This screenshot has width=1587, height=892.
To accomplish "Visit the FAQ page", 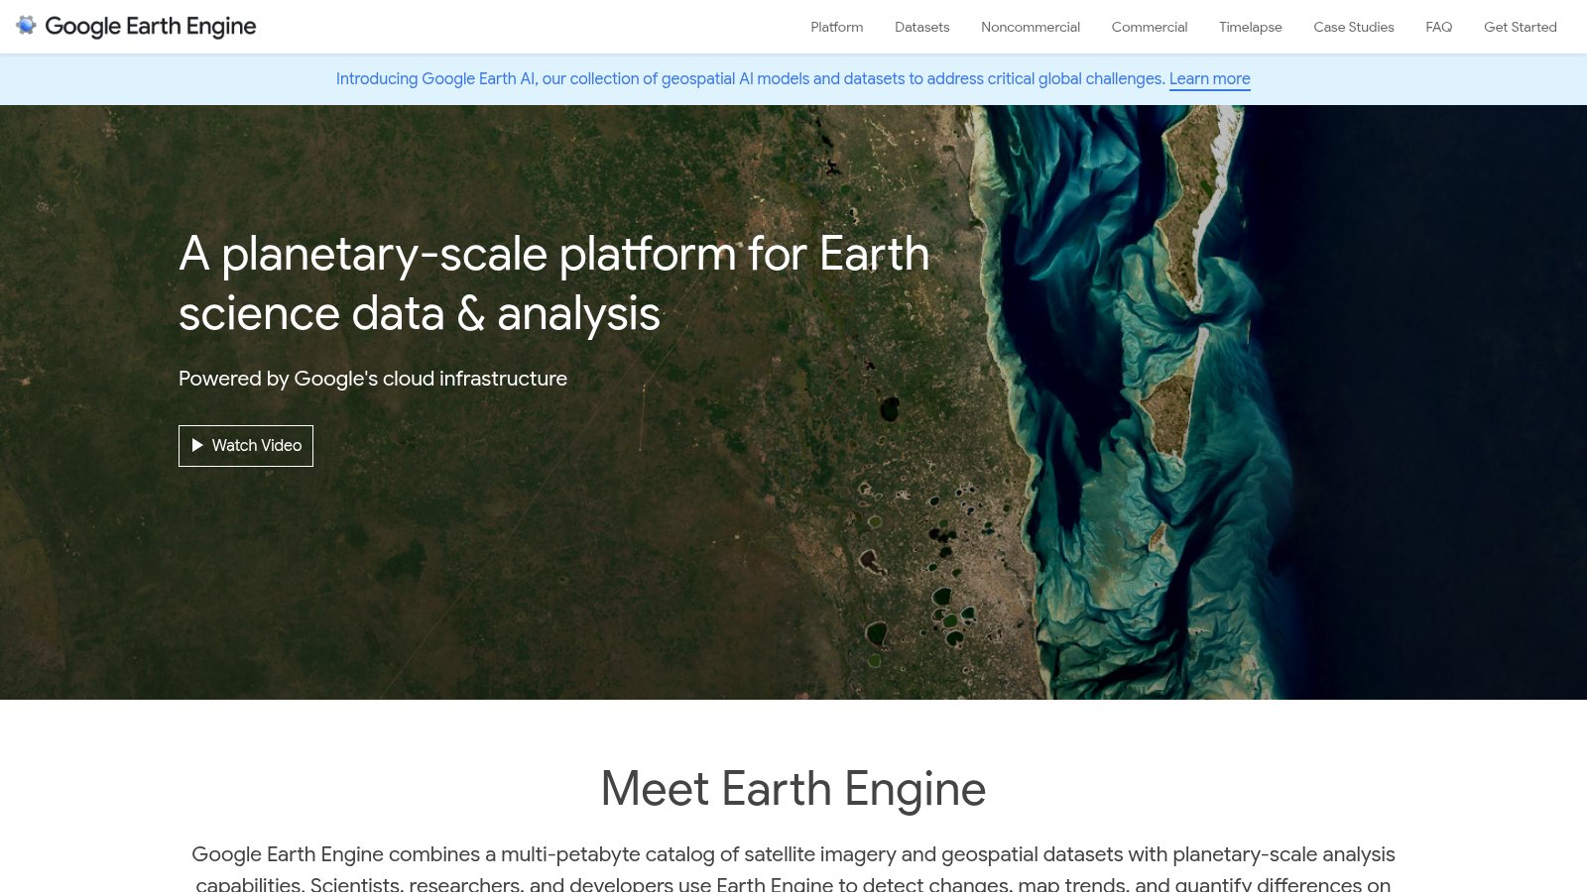I will coord(1439,27).
